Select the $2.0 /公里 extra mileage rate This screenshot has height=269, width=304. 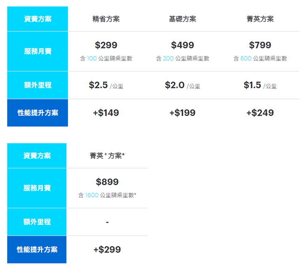tap(182, 85)
